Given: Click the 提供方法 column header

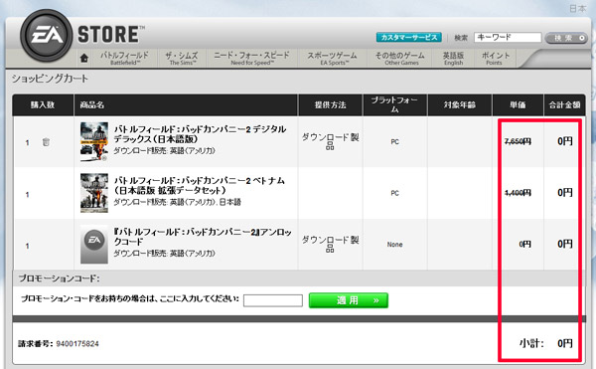Looking at the screenshot, I should point(331,105).
